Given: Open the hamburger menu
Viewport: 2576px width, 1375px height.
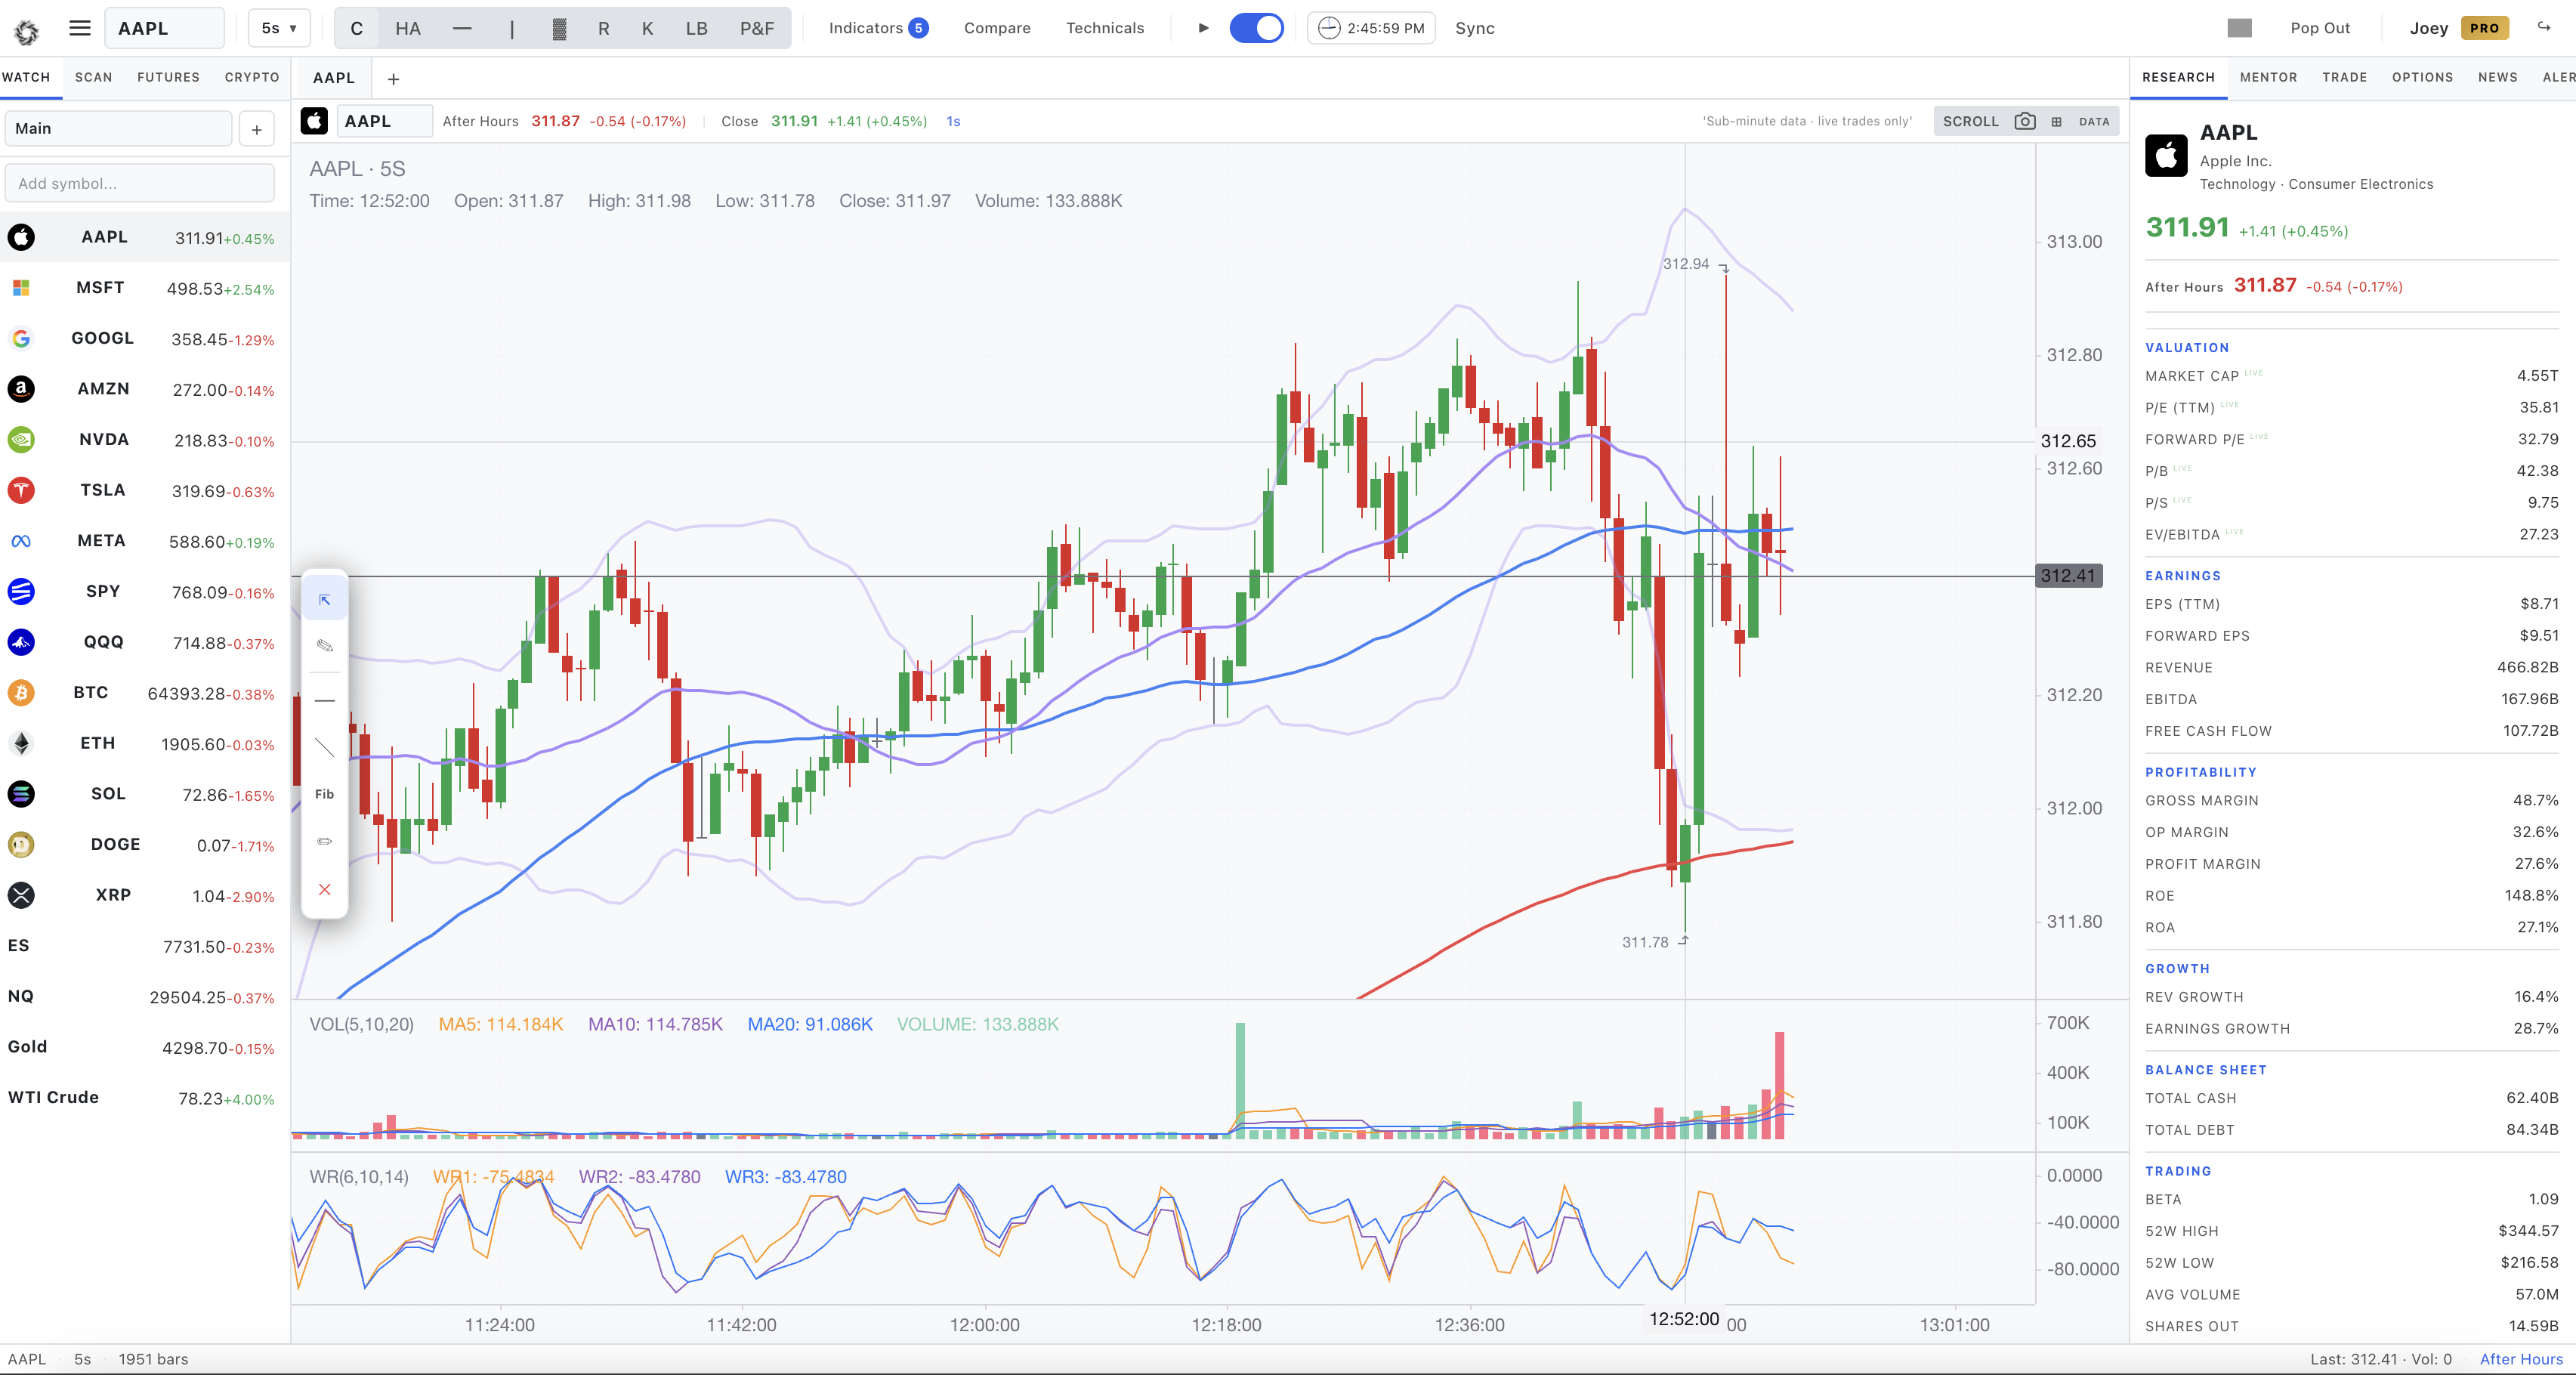Looking at the screenshot, I should click(x=80, y=28).
